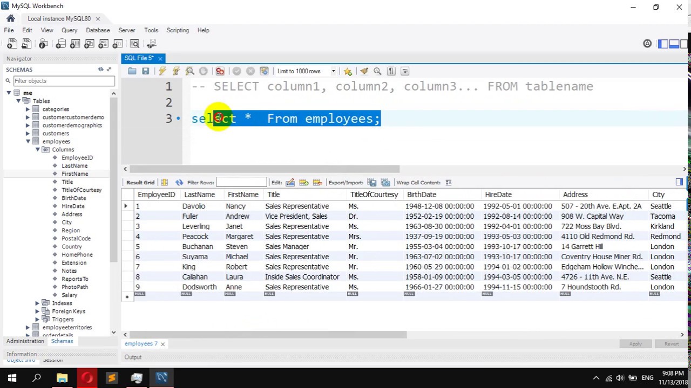Open find panel magnifier icon
Viewport: 691px width, 388px height.
[x=377, y=71]
